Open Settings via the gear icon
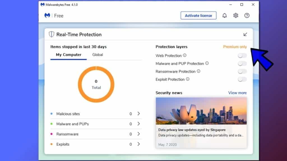 236,16
